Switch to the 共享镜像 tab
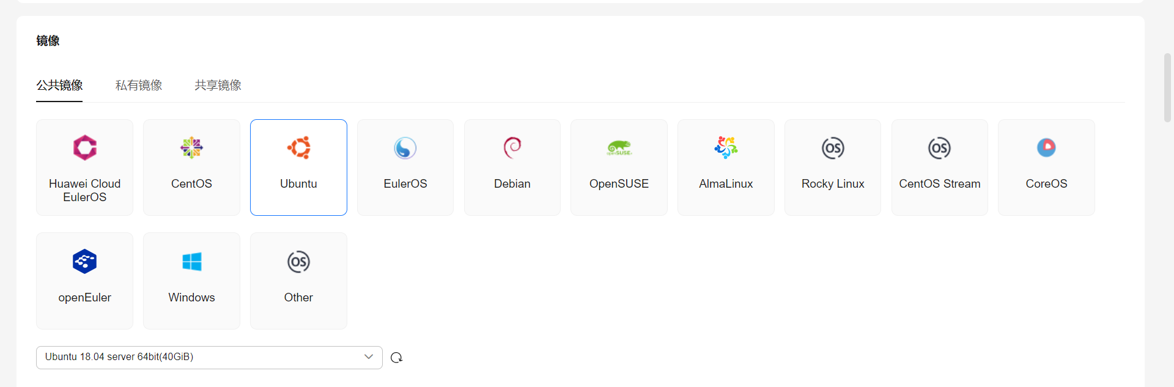1174x387 pixels. tap(218, 85)
